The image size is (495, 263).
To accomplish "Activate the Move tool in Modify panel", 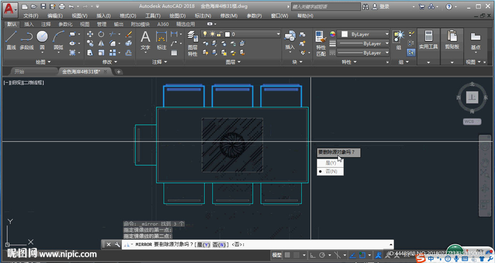I will (x=90, y=34).
